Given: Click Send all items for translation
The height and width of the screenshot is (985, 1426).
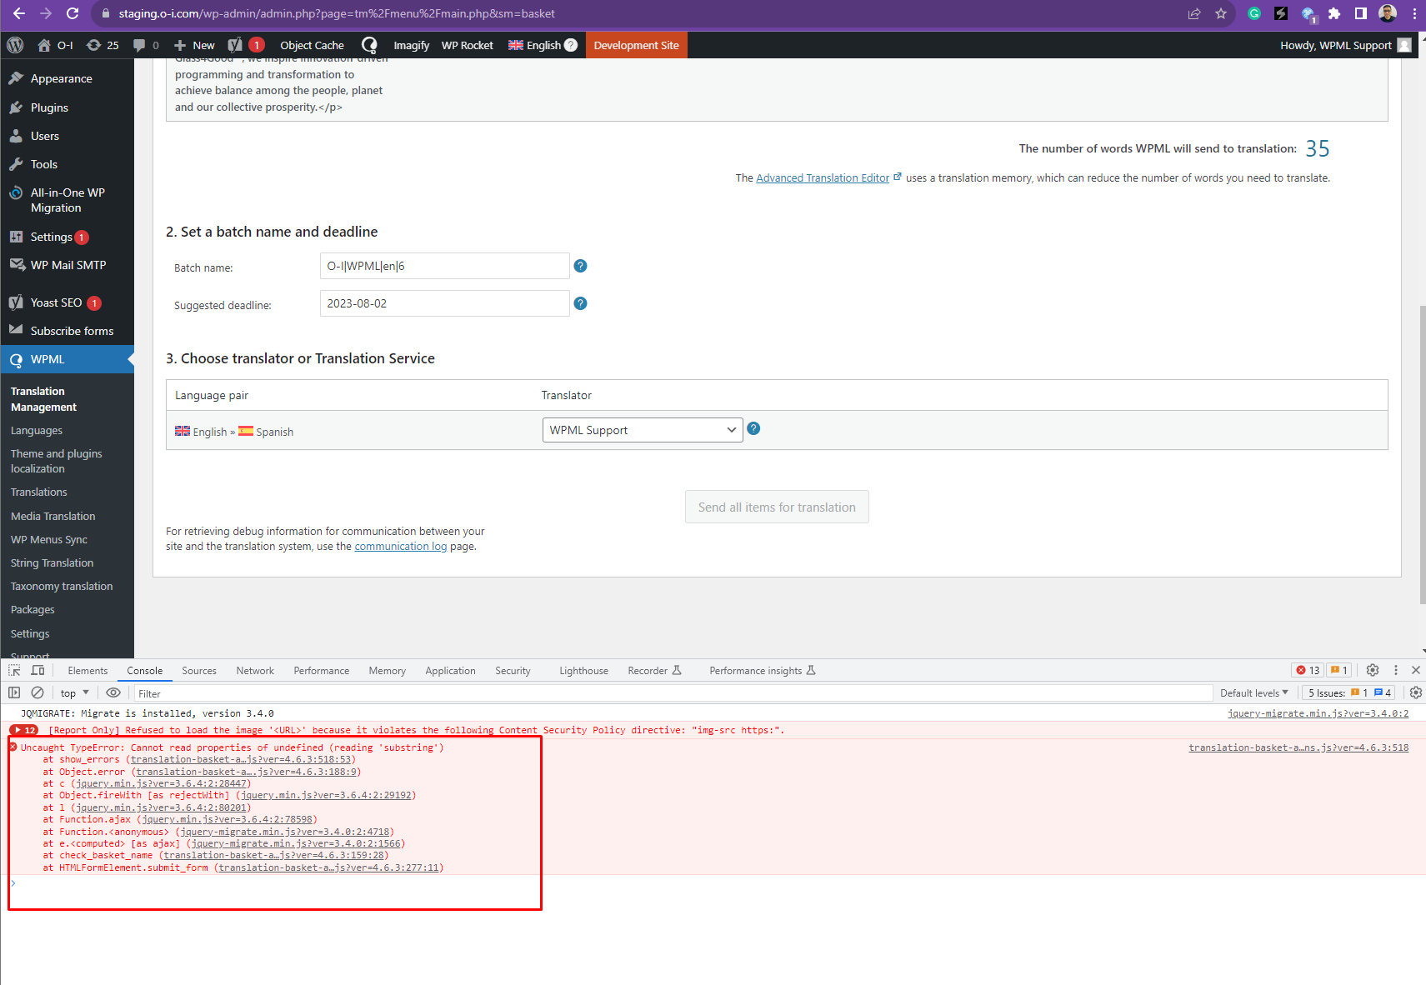Looking at the screenshot, I should coord(777,507).
